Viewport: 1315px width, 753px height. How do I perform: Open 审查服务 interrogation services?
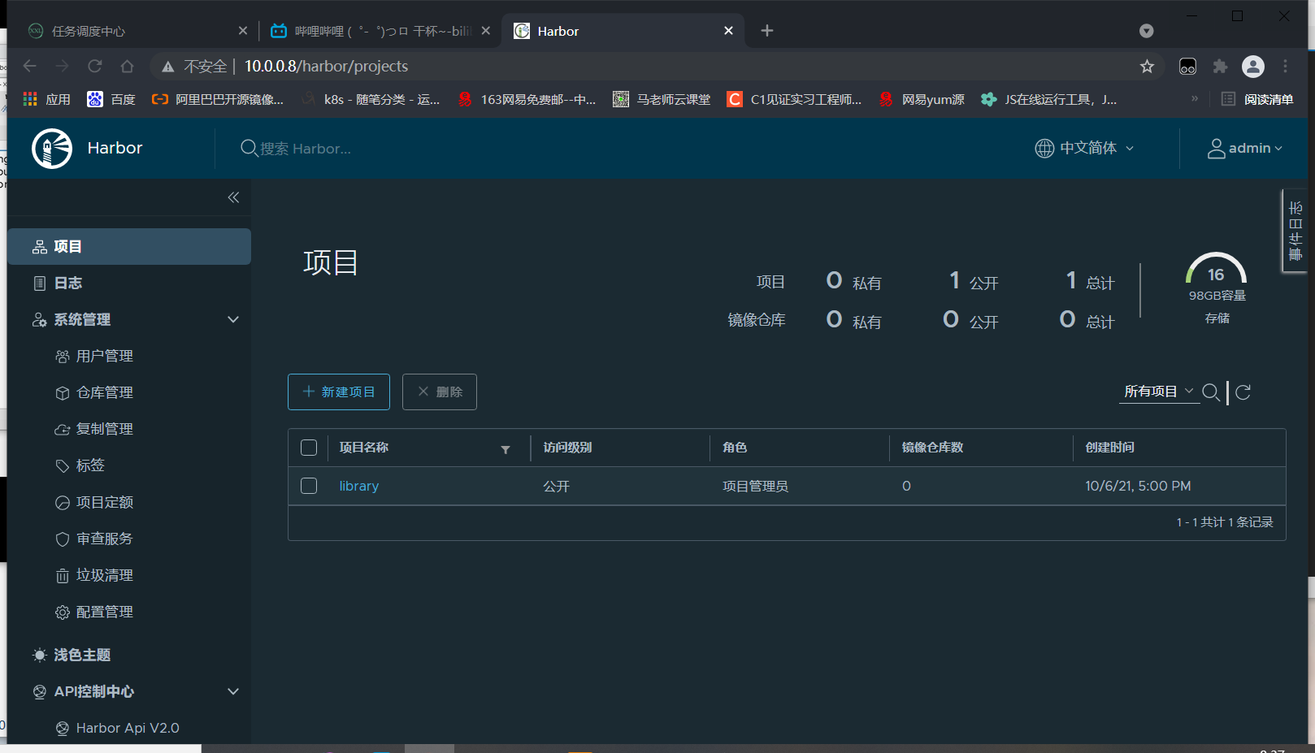tap(105, 539)
